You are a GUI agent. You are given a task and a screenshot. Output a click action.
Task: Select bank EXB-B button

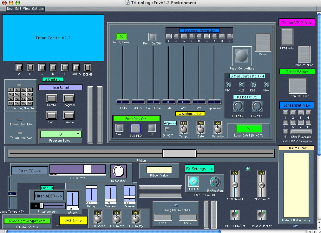88,68
